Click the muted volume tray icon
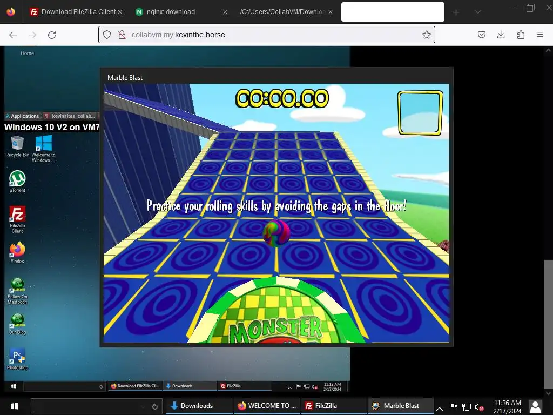The height and width of the screenshot is (415, 553). (x=480, y=407)
